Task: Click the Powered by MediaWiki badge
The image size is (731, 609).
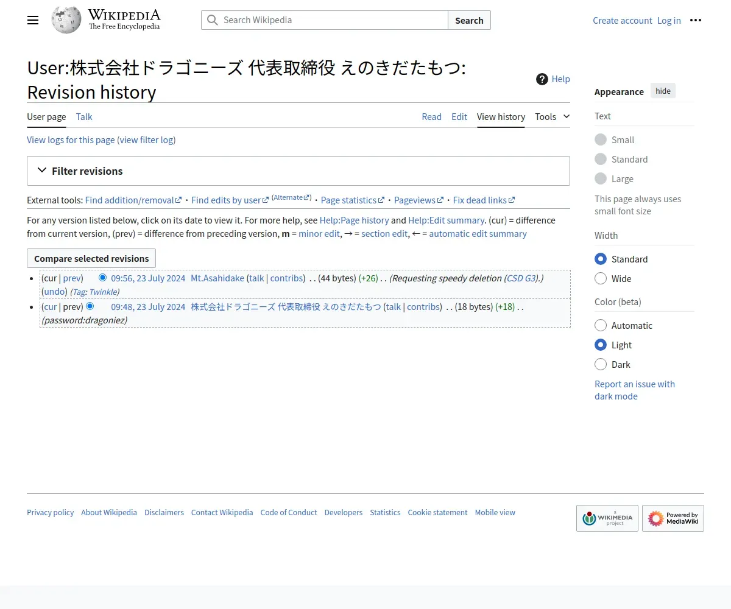Action: tap(673, 518)
